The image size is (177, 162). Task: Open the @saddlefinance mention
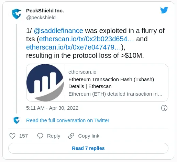58,31
